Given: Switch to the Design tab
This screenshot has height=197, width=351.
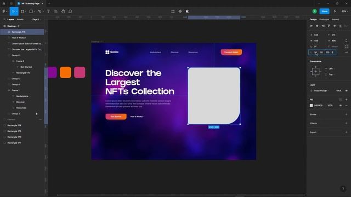Looking at the screenshot, I should tap(313, 20).
